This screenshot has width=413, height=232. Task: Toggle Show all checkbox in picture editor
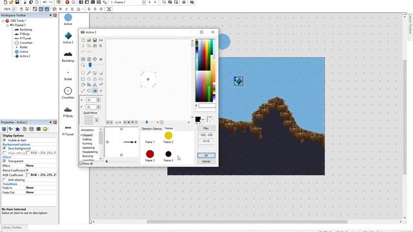[x=81, y=164]
